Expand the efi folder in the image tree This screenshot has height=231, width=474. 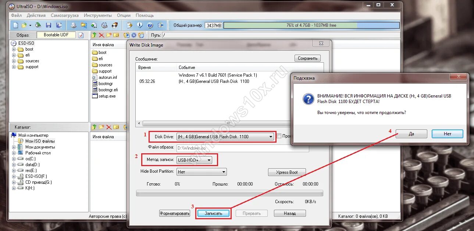[x=14, y=55]
